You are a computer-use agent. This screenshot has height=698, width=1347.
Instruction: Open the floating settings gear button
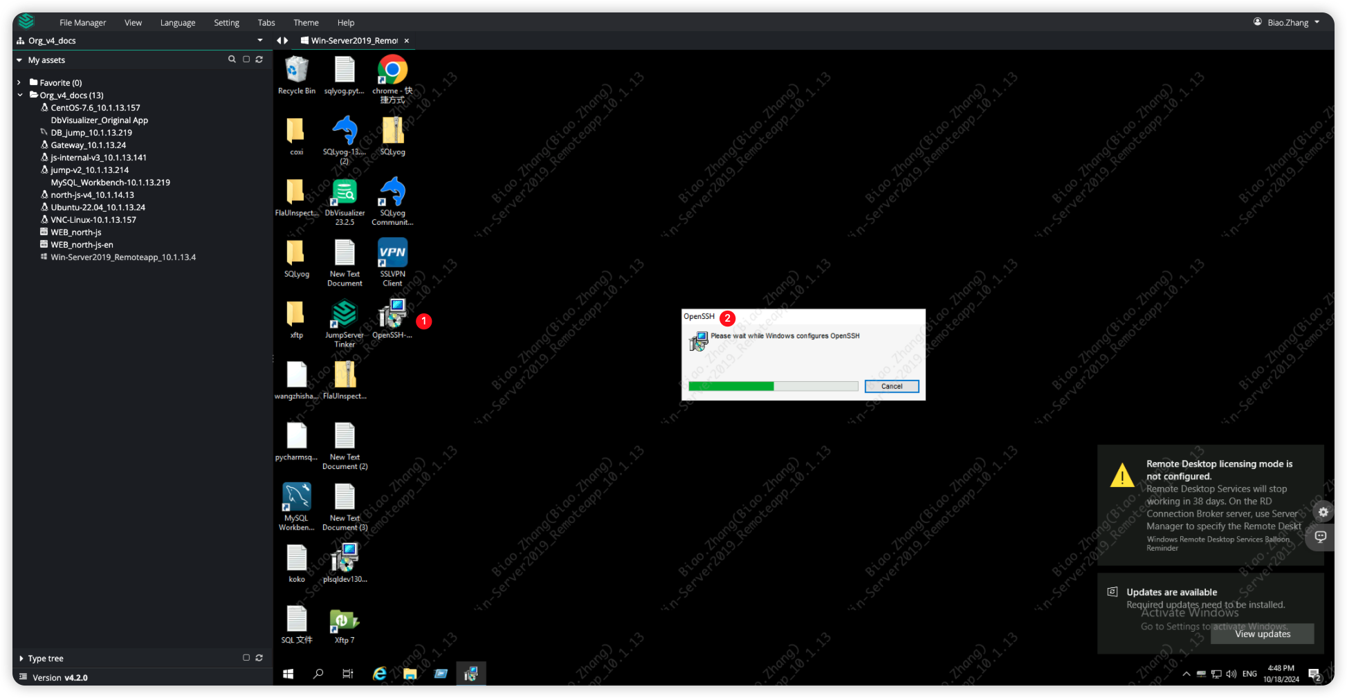pyautogui.click(x=1323, y=512)
